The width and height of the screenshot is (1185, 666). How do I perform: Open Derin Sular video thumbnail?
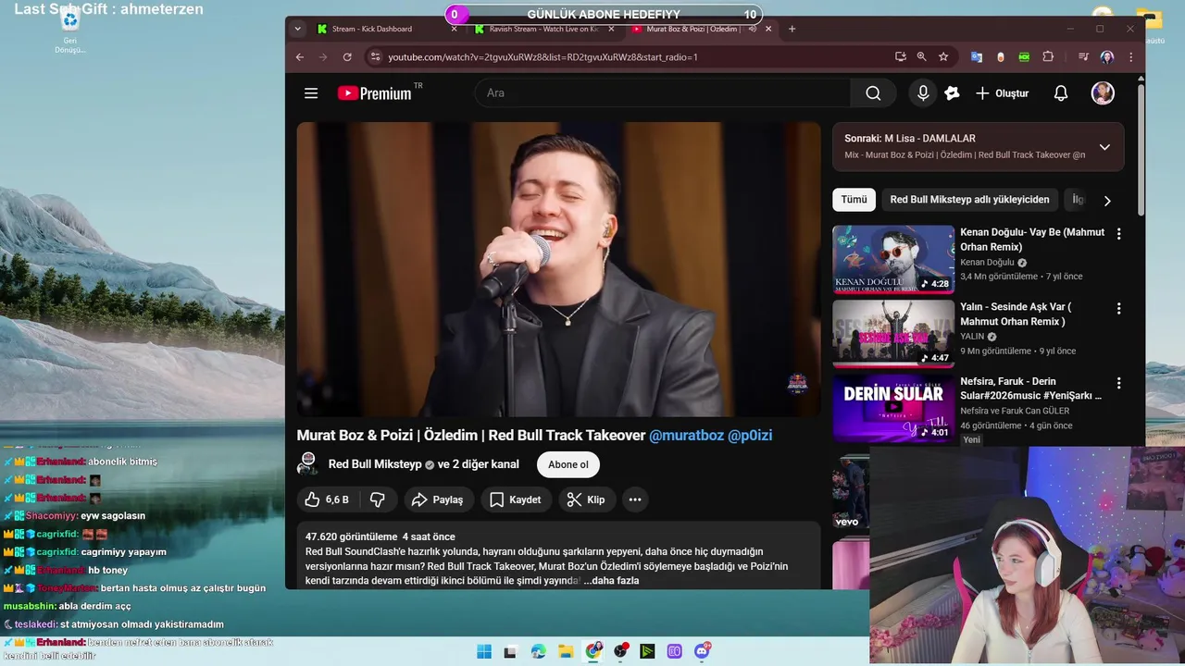coord(893,408)
